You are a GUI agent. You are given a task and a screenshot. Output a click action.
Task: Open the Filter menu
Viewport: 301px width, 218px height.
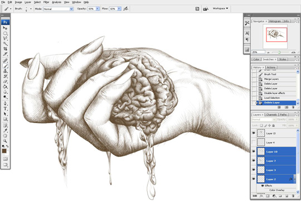pos(46,2)
